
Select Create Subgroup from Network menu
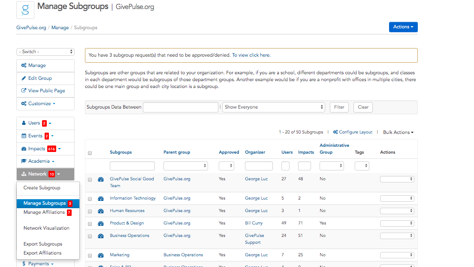pos(42,188)
